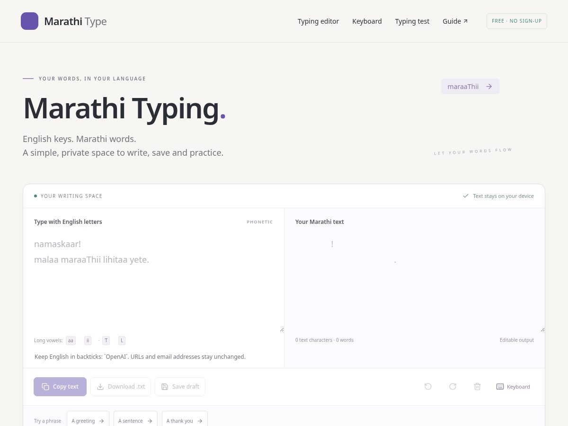Open the Typing editor nav link
The height and width of the screenshot is (426, 568).
318,21
